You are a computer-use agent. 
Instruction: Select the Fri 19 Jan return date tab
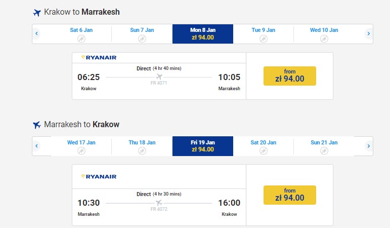(202, 146)
